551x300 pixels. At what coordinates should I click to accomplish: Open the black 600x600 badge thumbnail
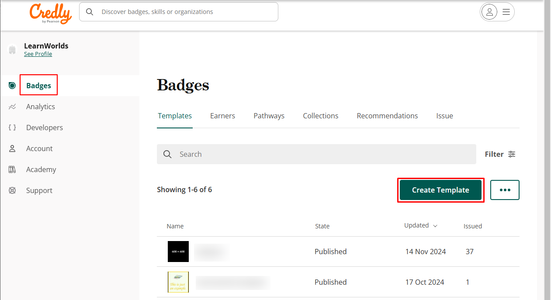pyautogui.click(x=178, y=252)
